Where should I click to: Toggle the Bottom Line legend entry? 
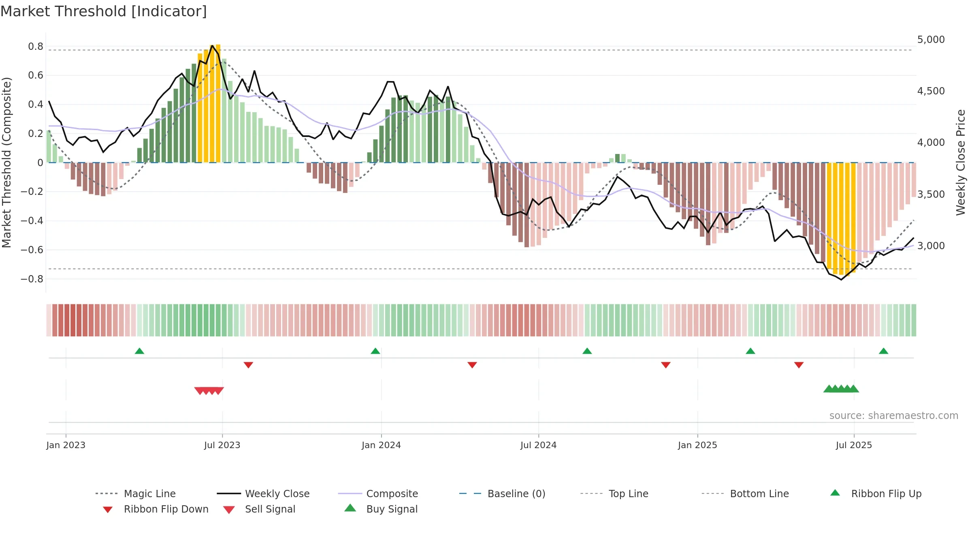click(745, 494)
